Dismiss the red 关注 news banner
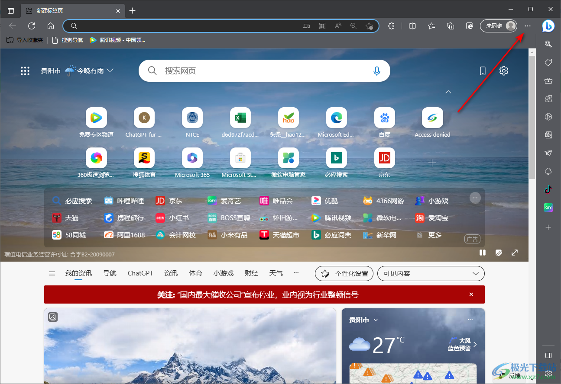Viewport: 561px width, 384px height. [471, 294]
